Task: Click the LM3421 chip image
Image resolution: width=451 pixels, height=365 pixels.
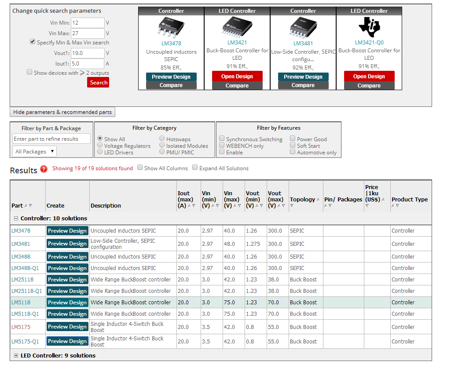Action: (237, 27)
